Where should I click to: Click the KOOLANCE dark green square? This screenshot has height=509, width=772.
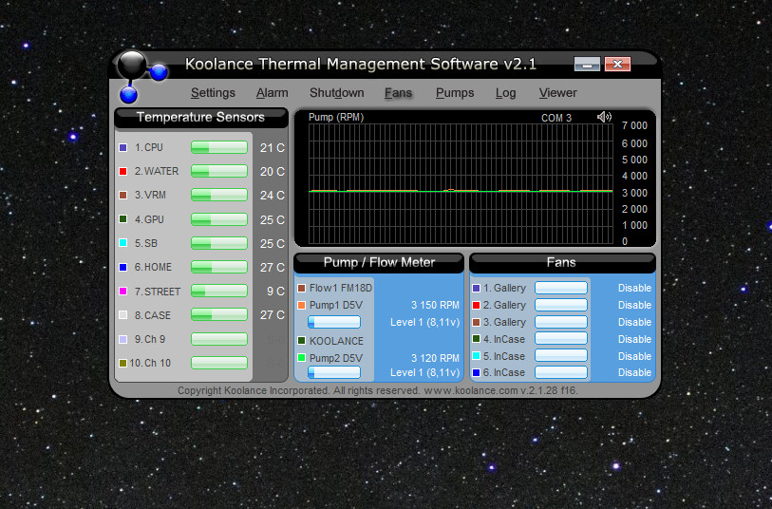pos(302,341)
